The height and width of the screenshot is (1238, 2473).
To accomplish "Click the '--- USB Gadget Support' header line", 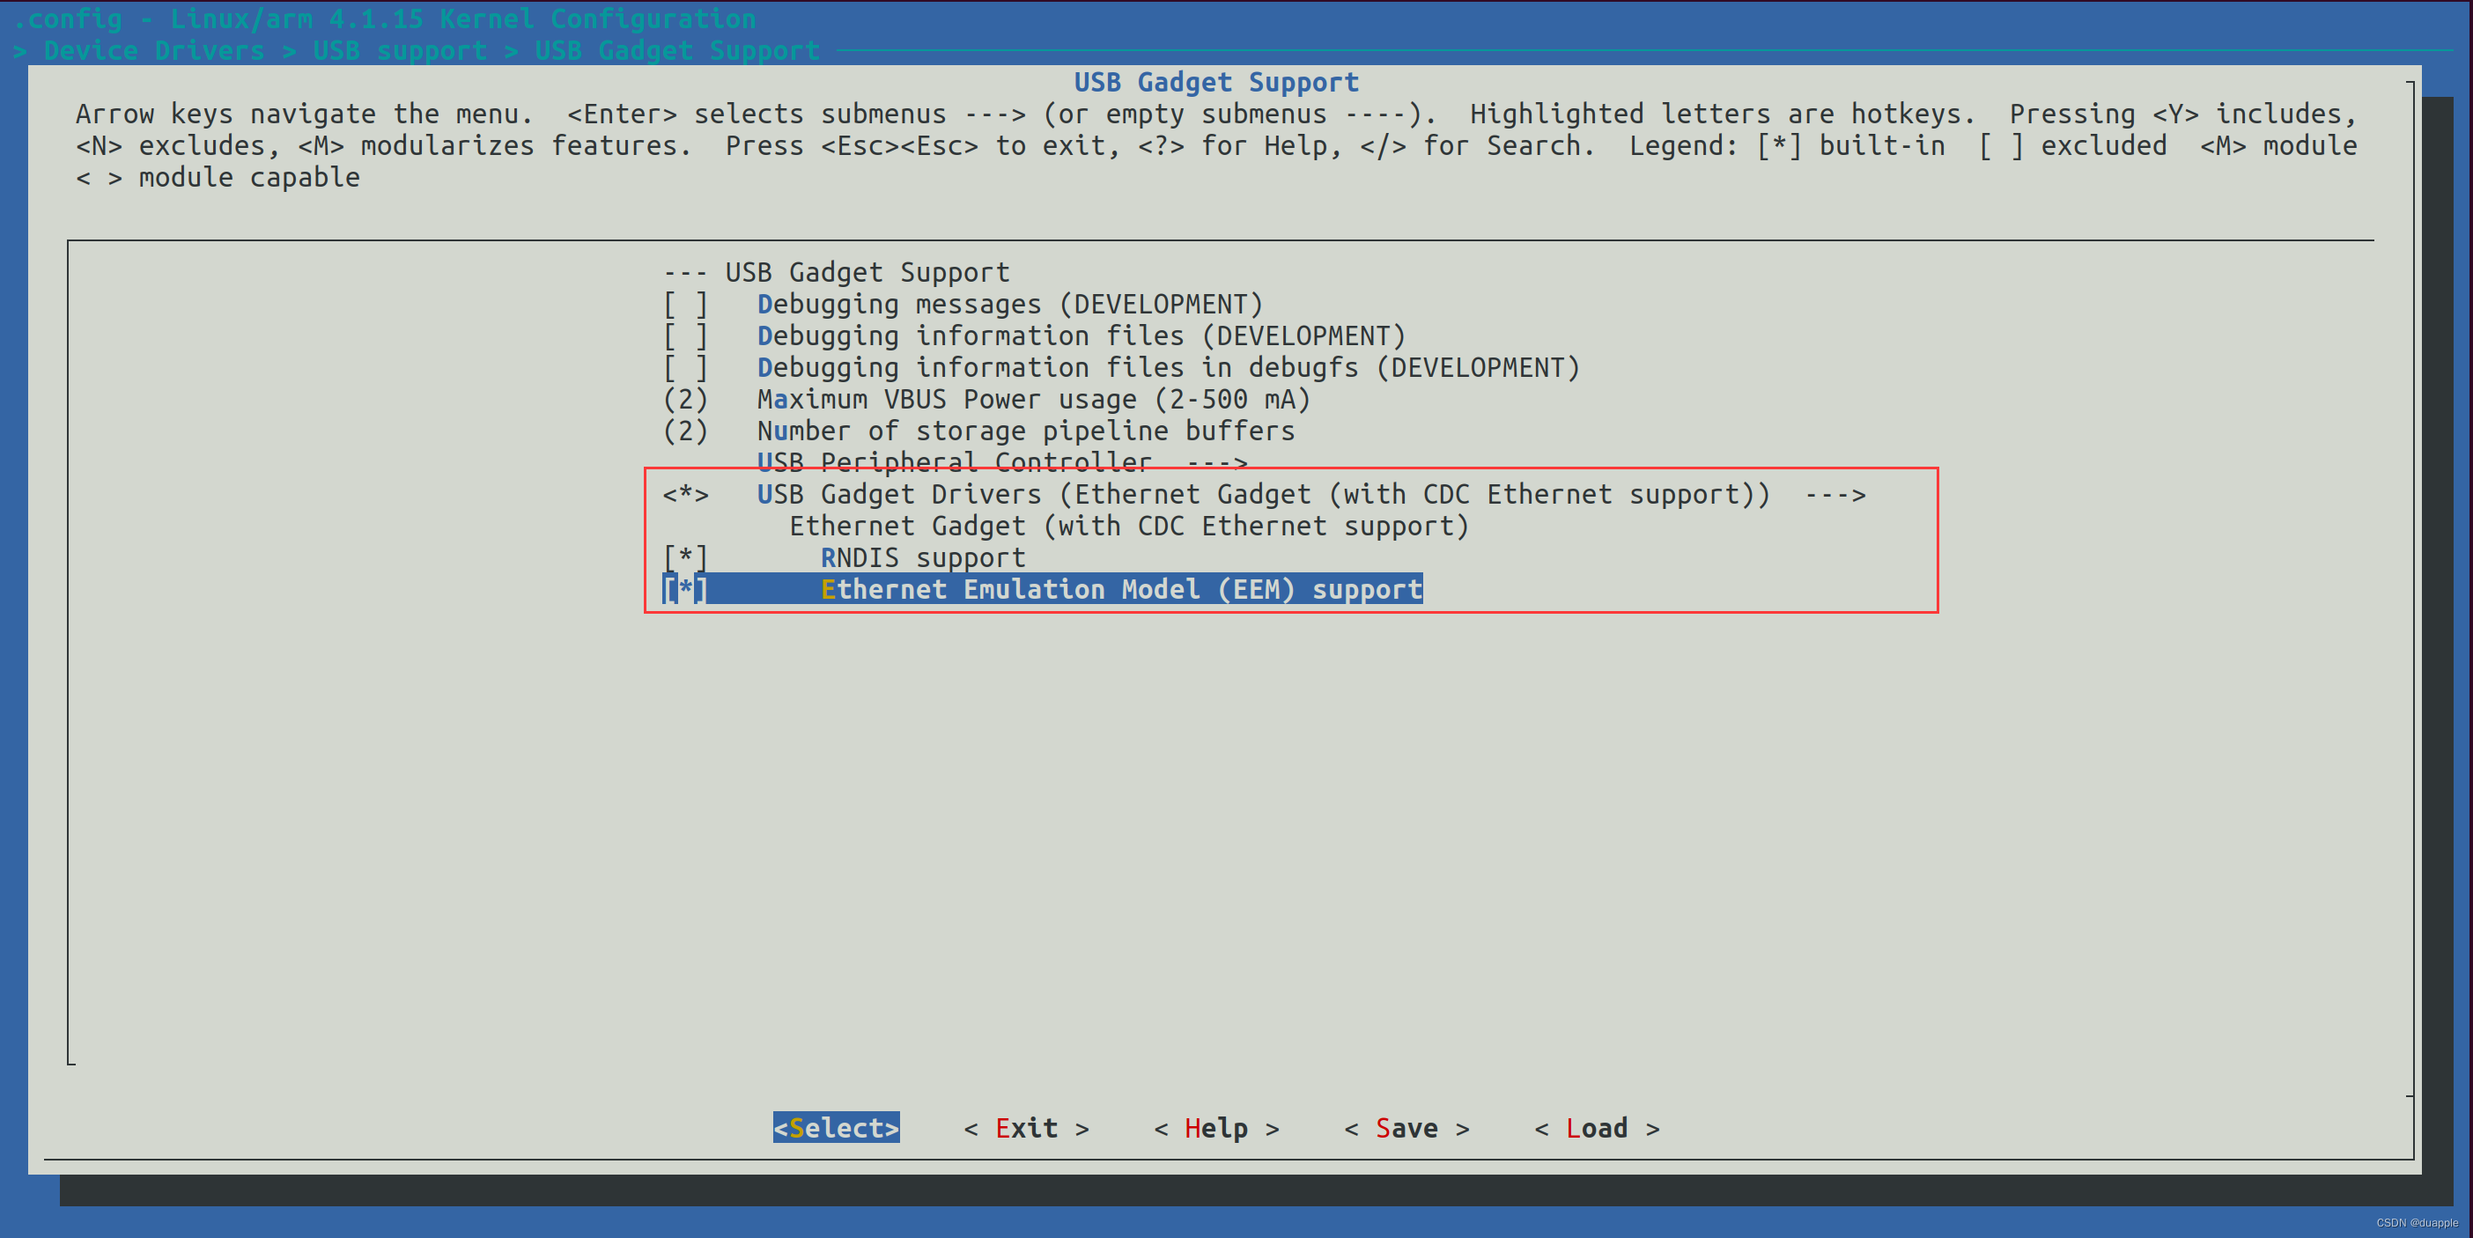I will [836, 273].
